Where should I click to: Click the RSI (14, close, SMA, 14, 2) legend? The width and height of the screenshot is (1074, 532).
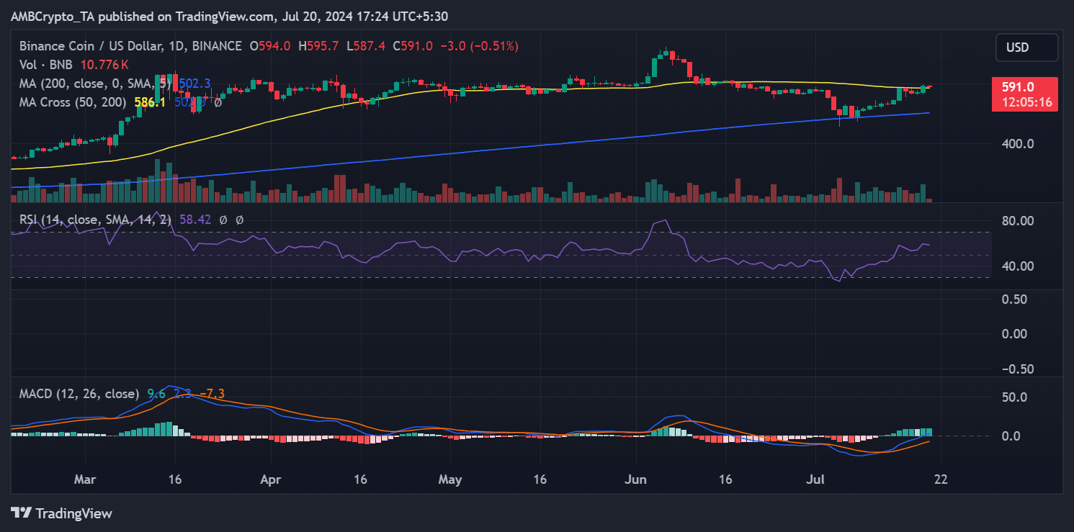97,220
